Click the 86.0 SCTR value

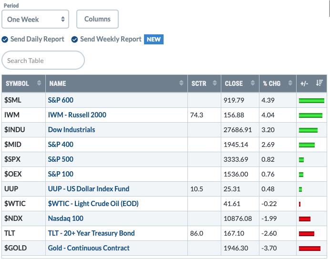196,233
